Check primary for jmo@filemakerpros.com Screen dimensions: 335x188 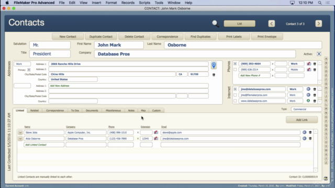[x=235, y=95]
